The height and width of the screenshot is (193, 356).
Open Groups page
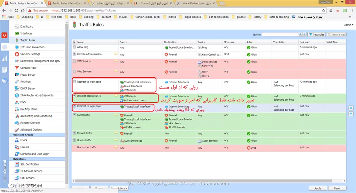click(x=25, y=147)
